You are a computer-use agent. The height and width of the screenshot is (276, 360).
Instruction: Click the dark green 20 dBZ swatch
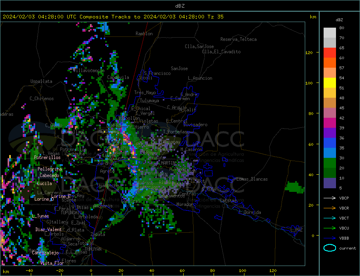tap(330, 173)
